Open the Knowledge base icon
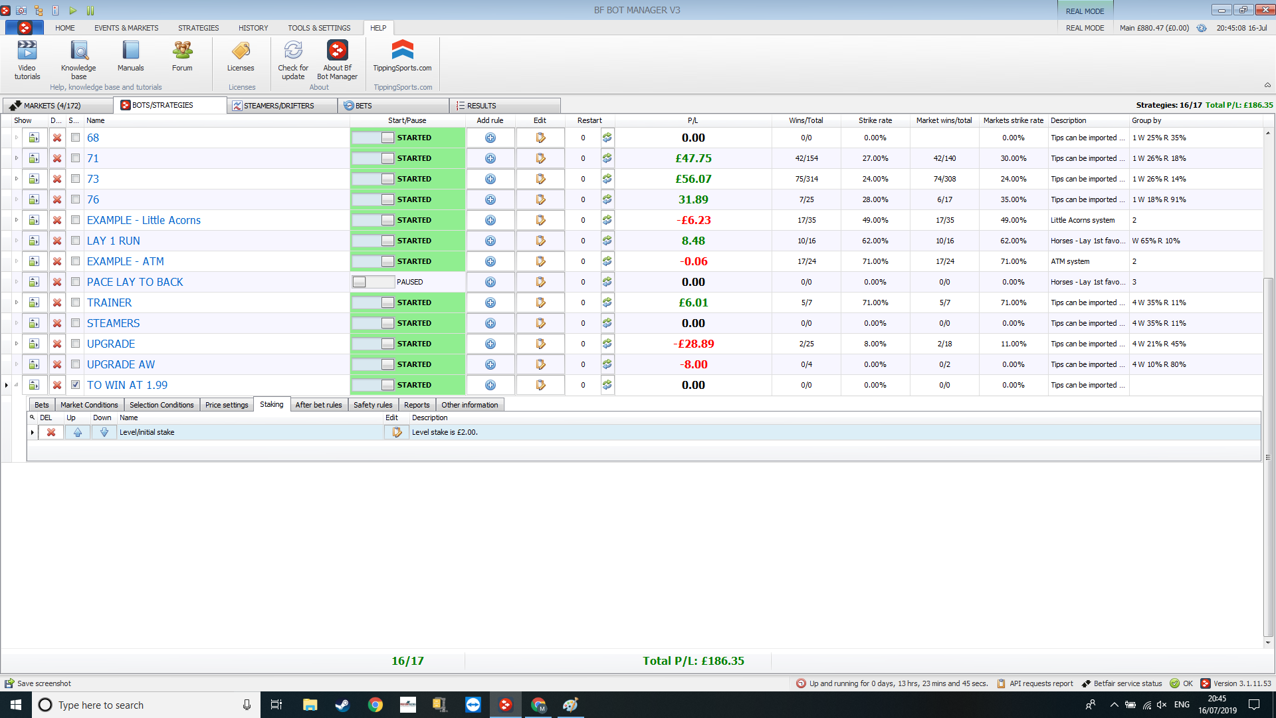The height and width of the screenshot is (718, 1276). click(x=78, y=60)
